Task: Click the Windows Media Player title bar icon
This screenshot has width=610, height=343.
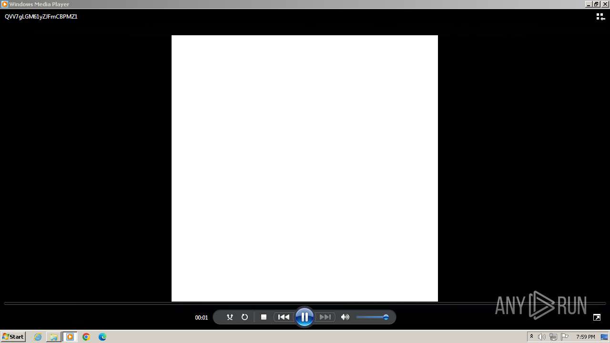Action: 5,4
